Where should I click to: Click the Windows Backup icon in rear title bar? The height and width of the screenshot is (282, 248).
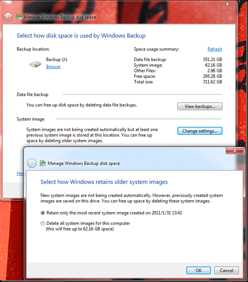pyautogui.click(x=19, y=17)
